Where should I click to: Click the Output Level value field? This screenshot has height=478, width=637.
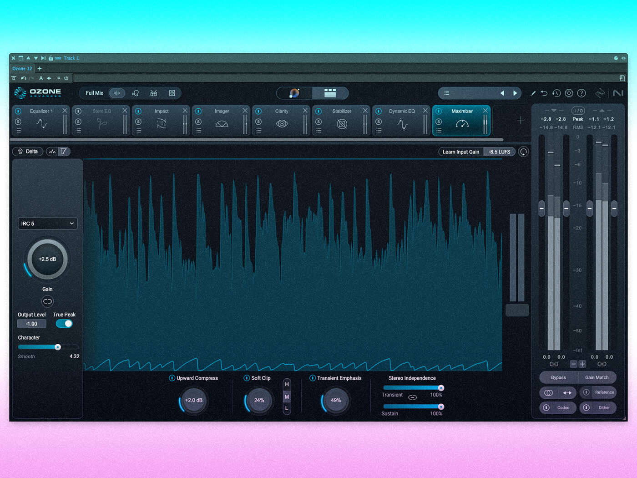click(31, 324)
